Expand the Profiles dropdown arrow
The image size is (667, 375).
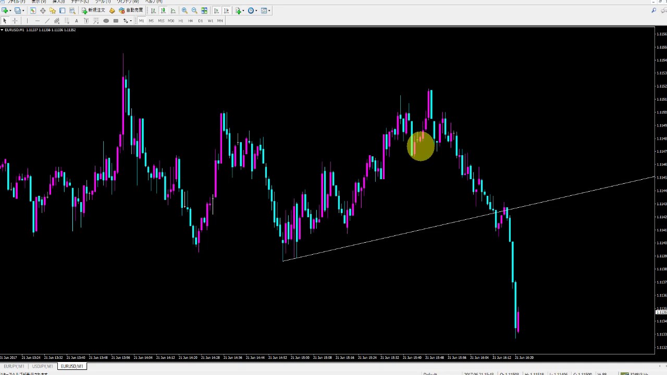click(x=23, y=10)
